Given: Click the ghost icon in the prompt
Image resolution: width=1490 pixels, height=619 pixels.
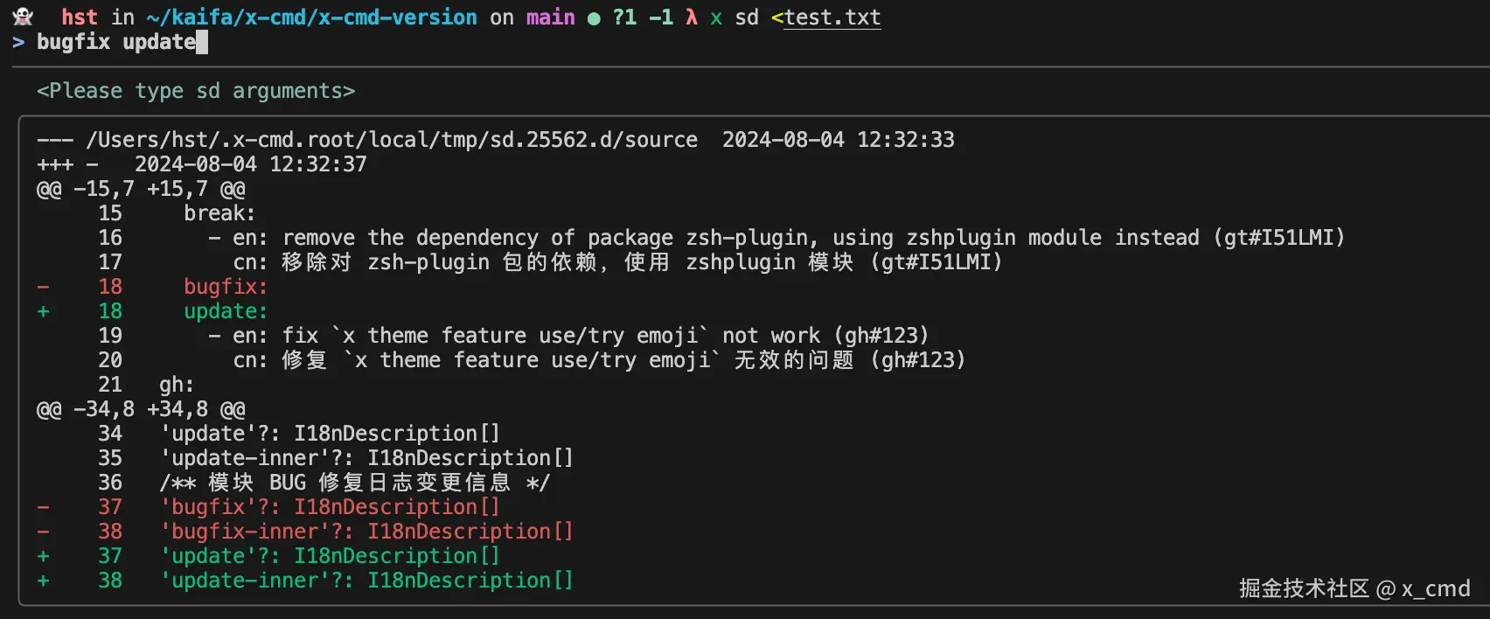Looking at the screenshot, I should click(23, 17).
